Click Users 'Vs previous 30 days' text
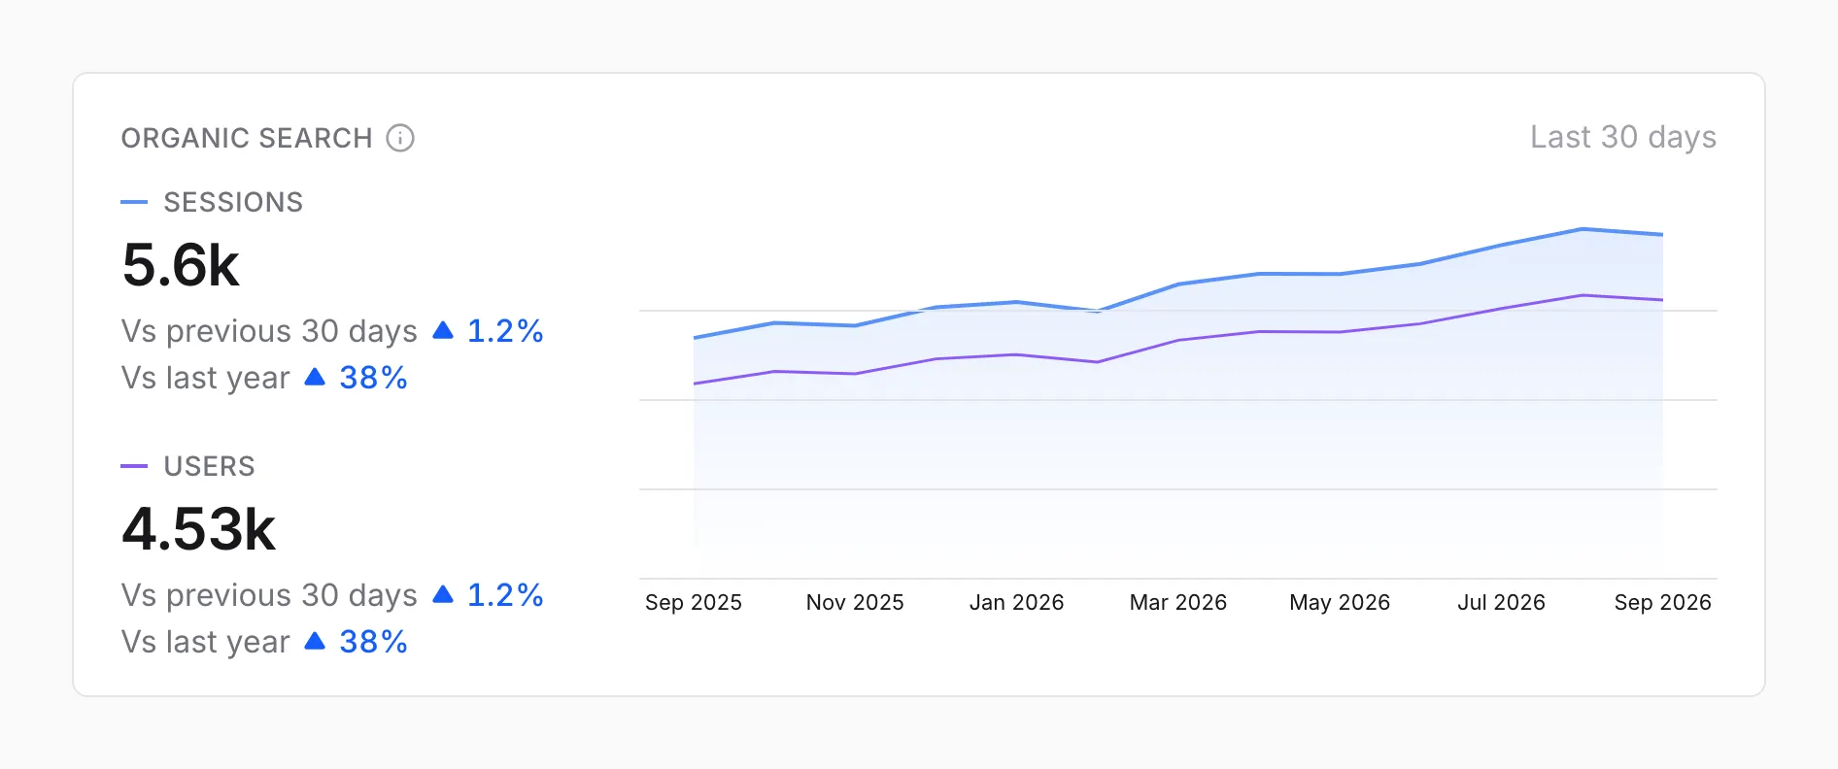The image size is (1838, 769). pyautogui.click(x=269, y=595)
